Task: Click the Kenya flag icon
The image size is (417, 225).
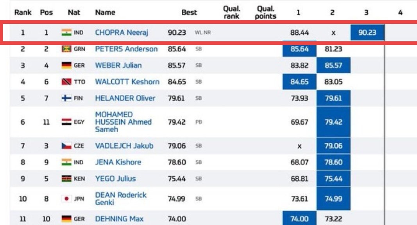Action: (x=66, y=179)
